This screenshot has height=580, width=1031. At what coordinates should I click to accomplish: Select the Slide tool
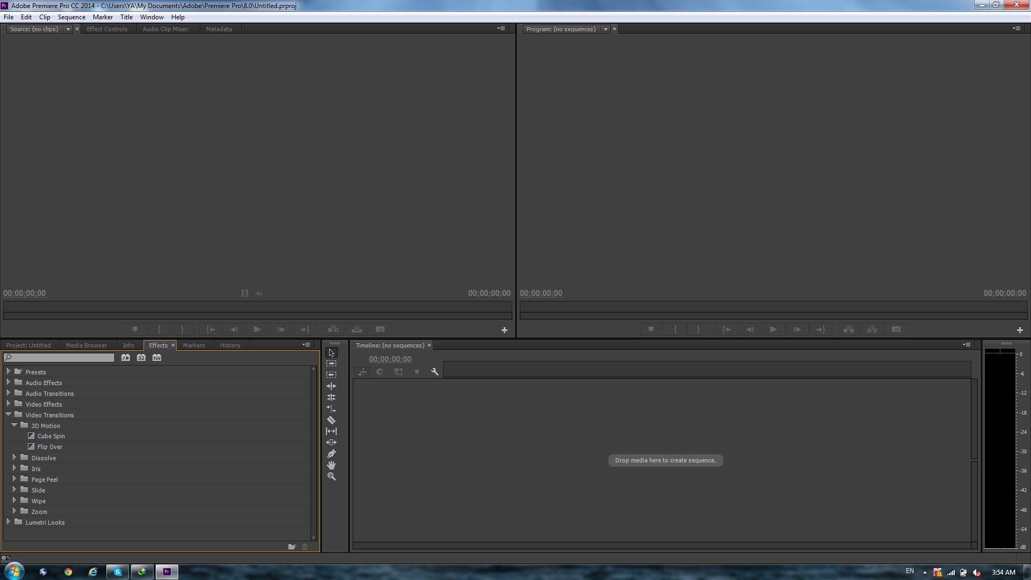point(331,443)
